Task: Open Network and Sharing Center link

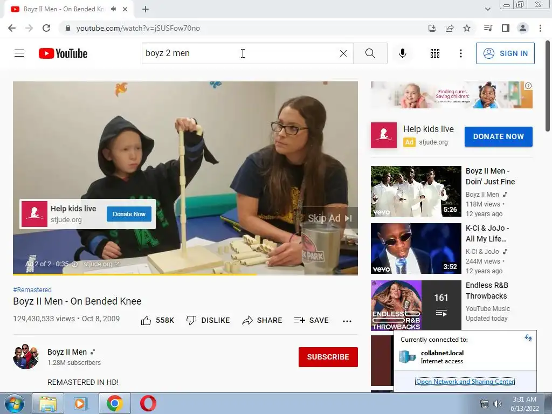Action: pos(465,382)
